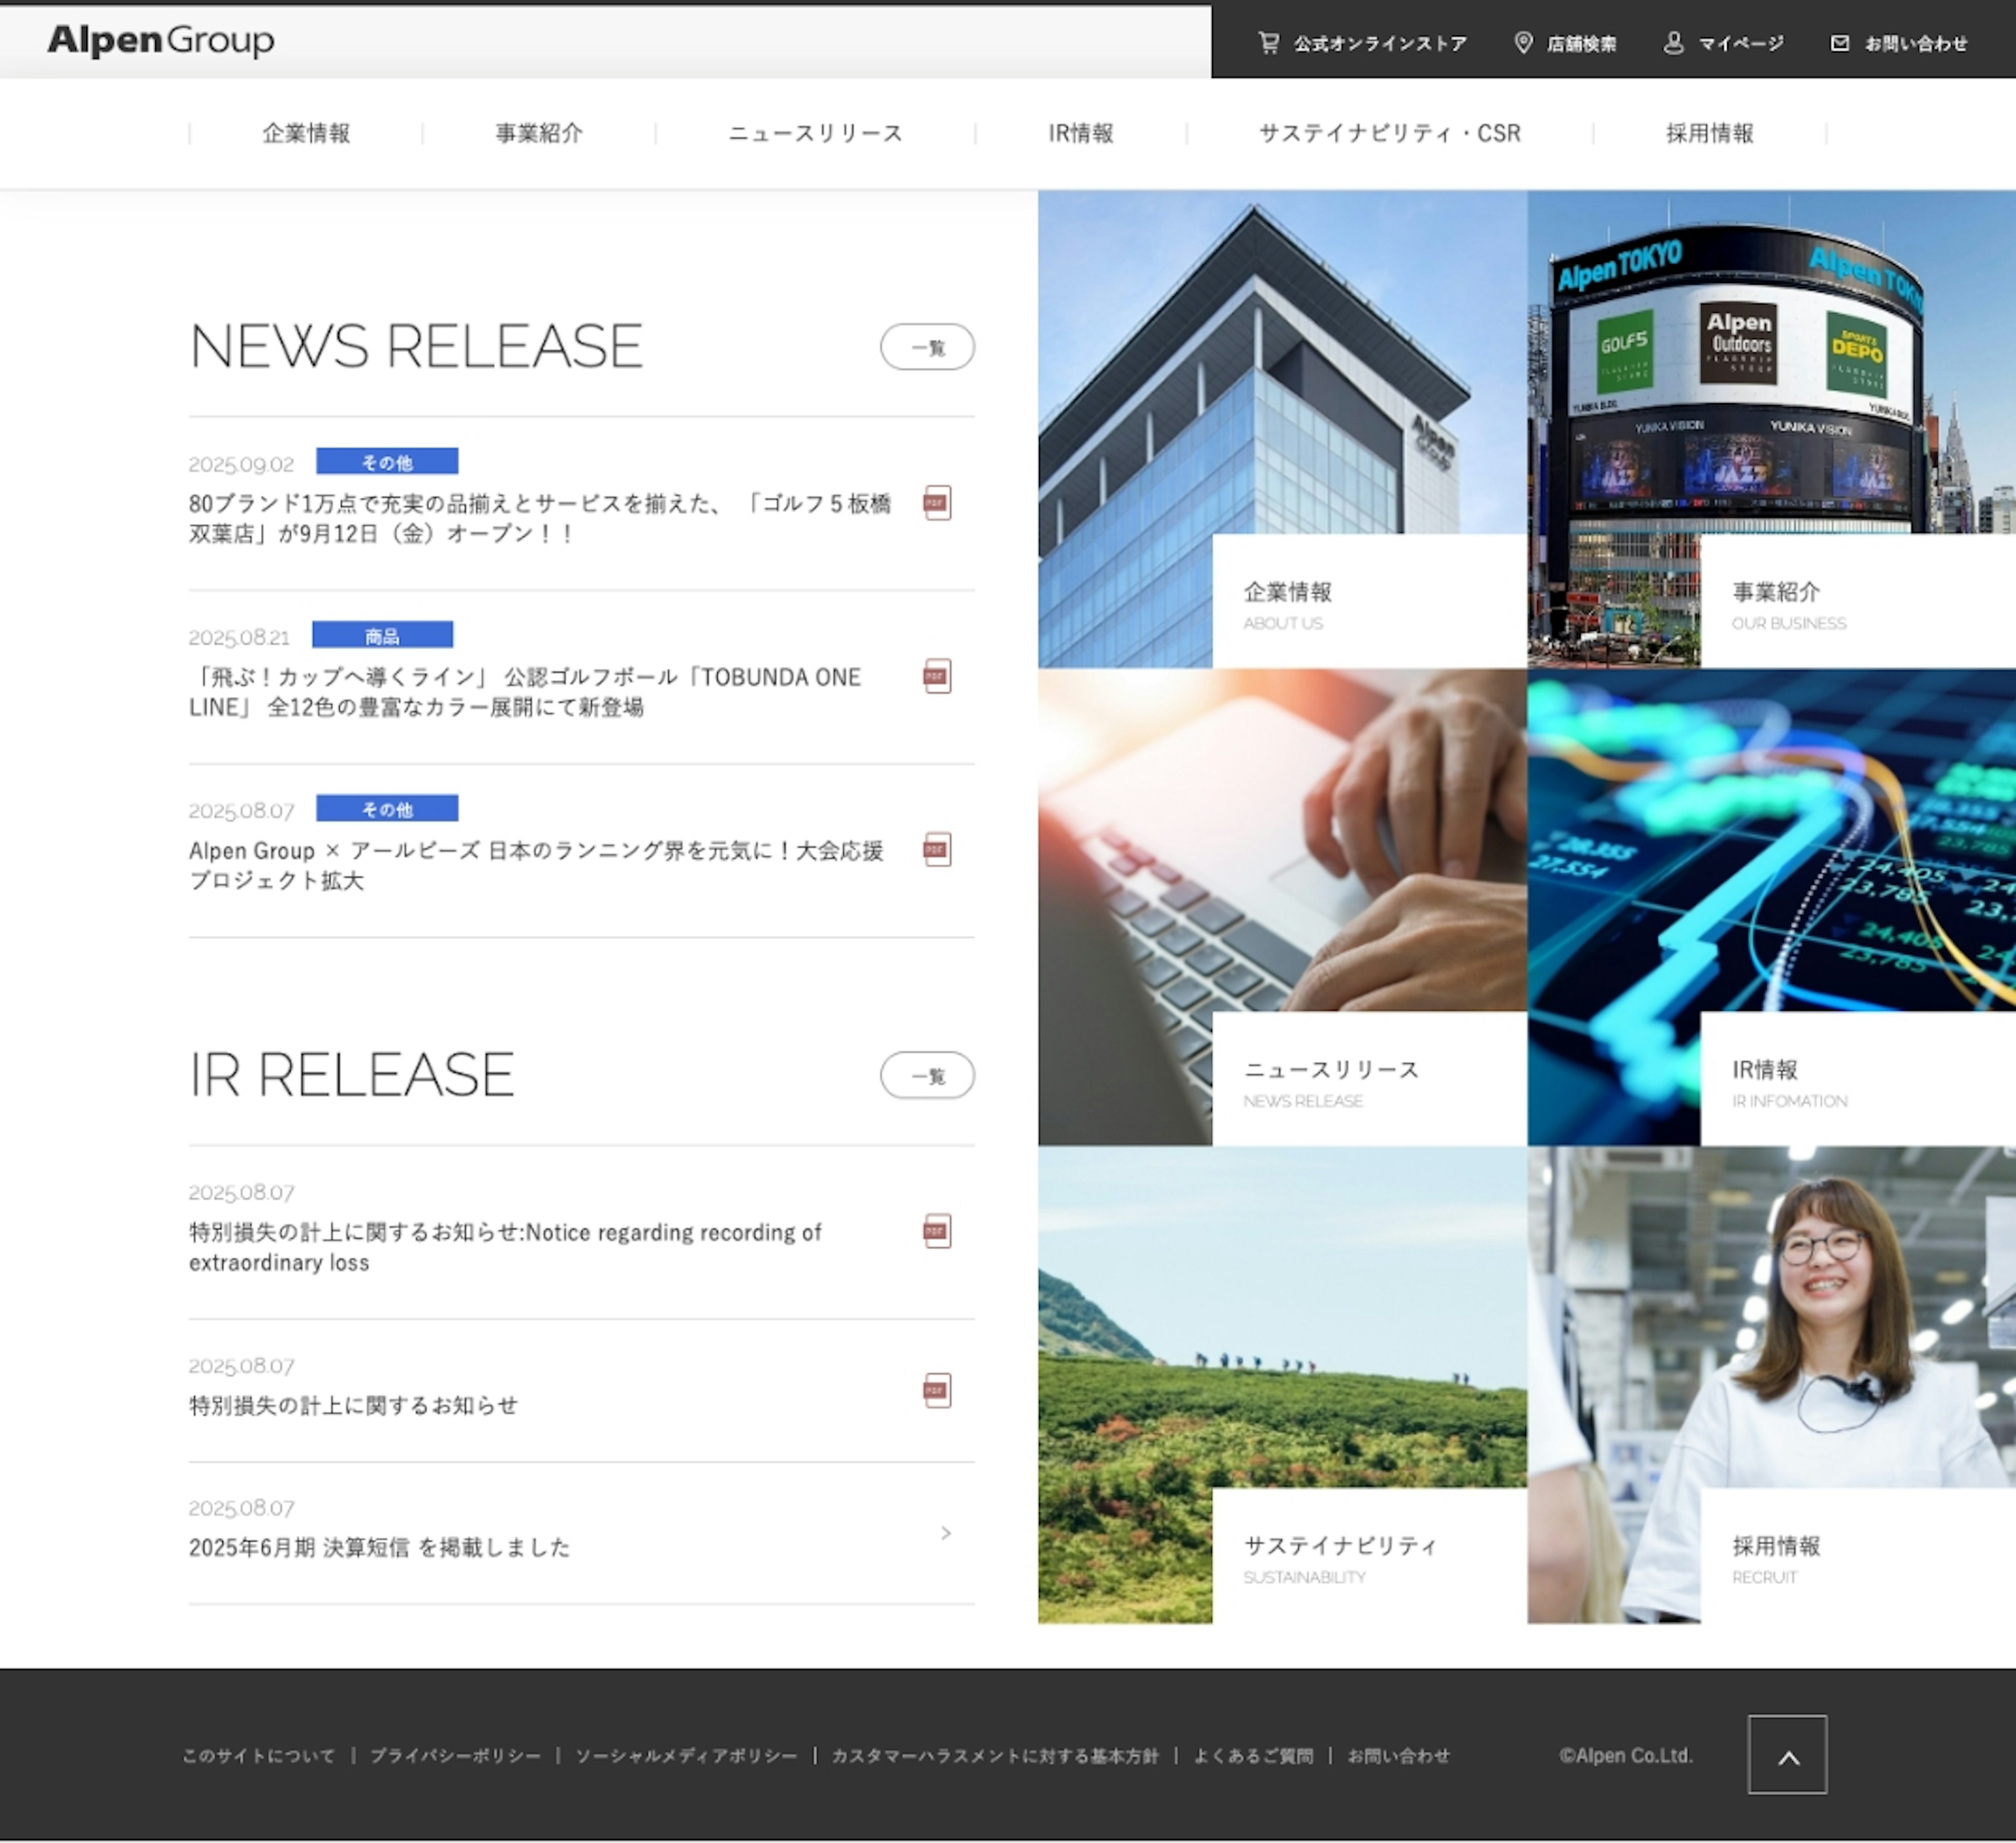The width and height of the screenshot is (2016, 1843).
Task: Click the shopping cart online store icon
Action: click(x=1268, y=43)
